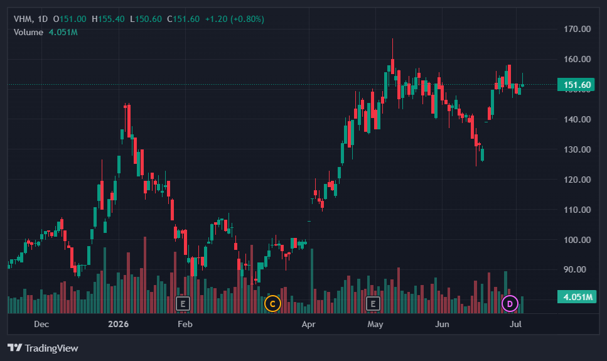This screenshot has height=361, width=607.
Task: Click the Jun label on time axis
Action: point(442,324)
